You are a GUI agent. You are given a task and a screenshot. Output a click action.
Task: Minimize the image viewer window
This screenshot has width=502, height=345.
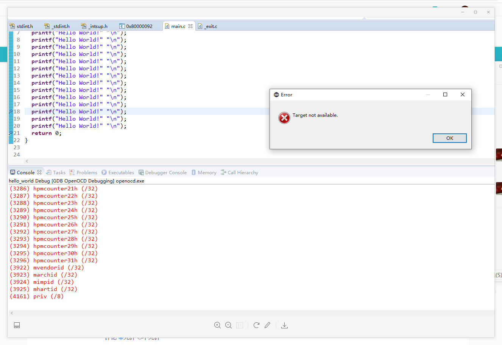pyautogui.click(x=463, y=12)
